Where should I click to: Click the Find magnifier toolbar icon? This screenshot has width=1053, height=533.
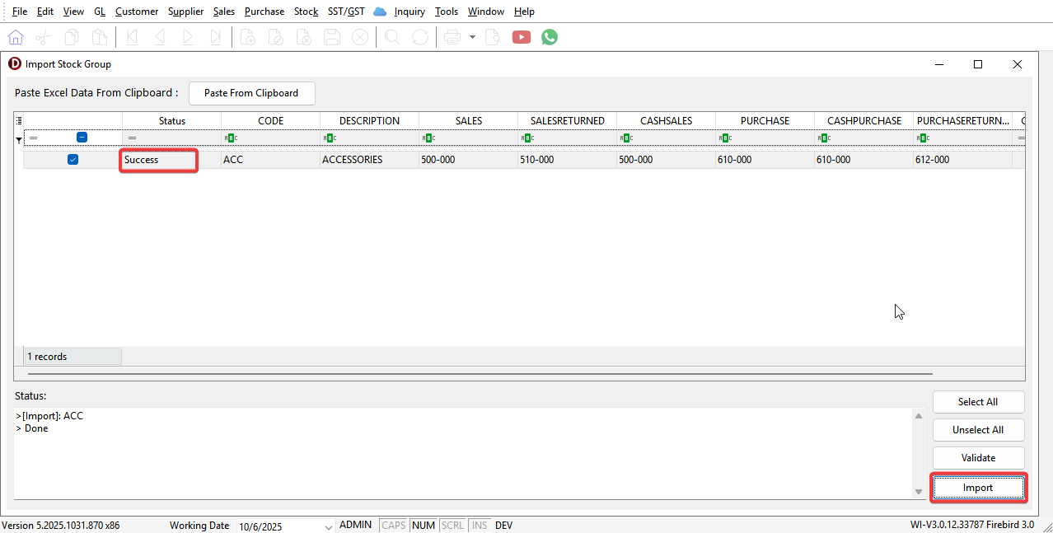[392, 37]
